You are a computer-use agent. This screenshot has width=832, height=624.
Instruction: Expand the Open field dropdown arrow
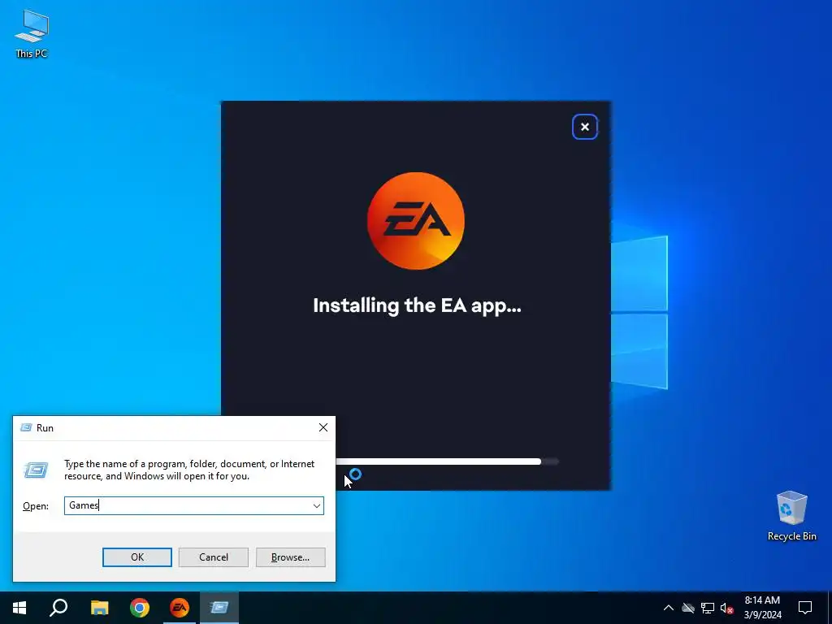pyautogui.click(x=317, y=505)
